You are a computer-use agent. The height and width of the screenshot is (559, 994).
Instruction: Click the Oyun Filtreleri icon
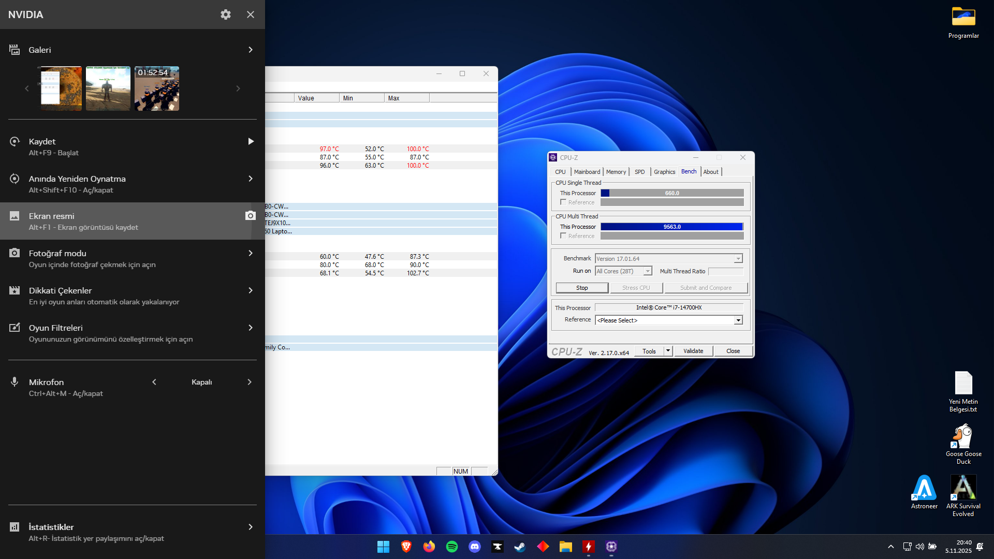point(14,328)
